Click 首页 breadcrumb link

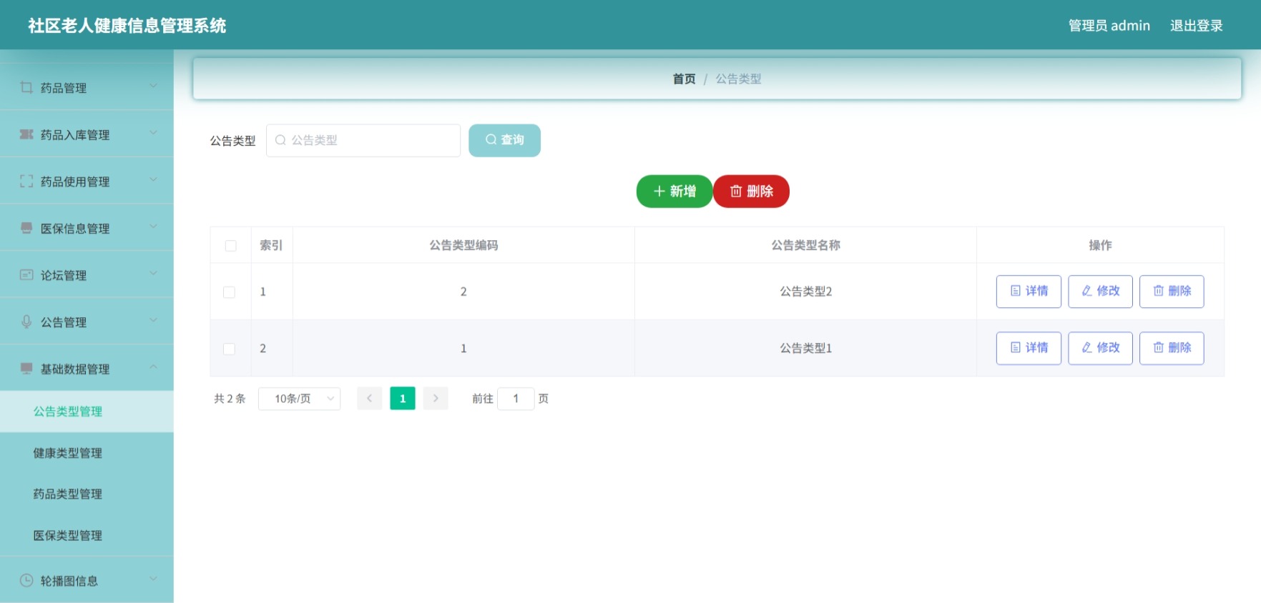[684, 79]
